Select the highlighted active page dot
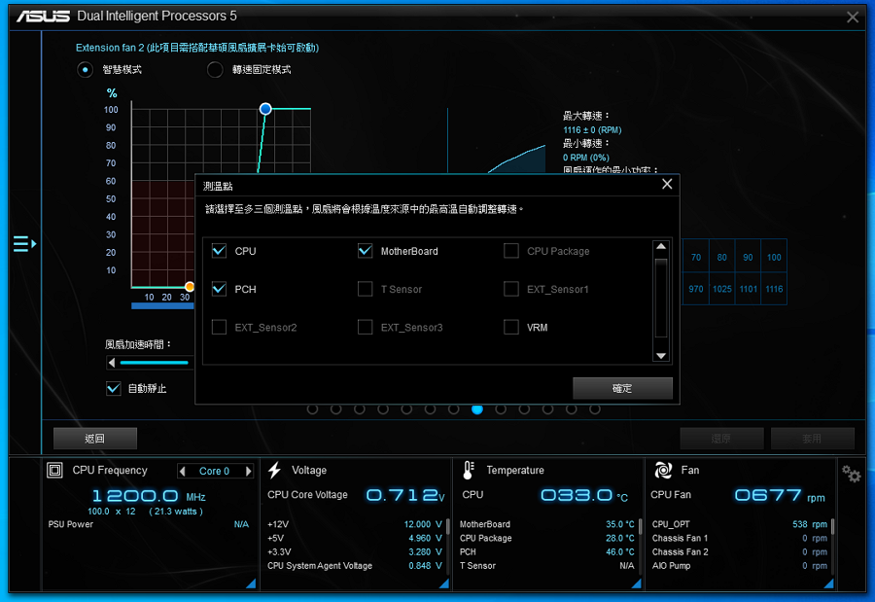Viewport: 875px width, 602px height. [x=477, y=409]
